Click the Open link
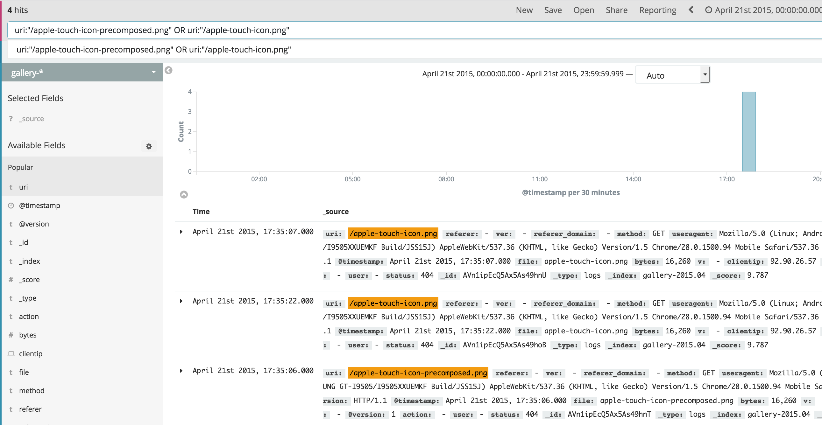 [584, 10]
